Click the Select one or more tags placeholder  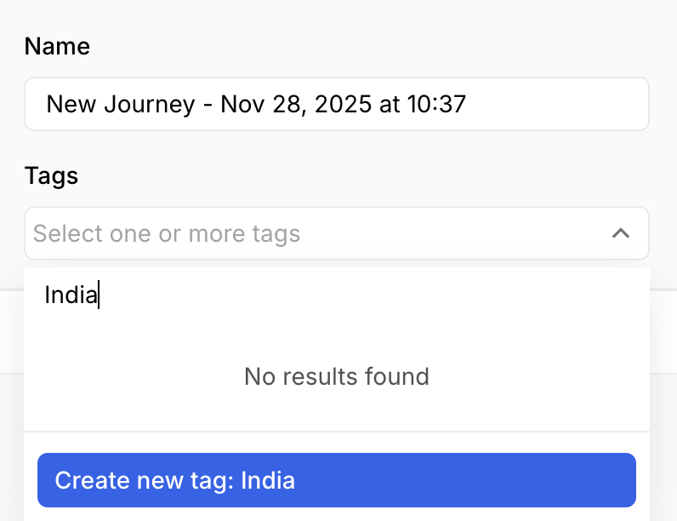167,233
